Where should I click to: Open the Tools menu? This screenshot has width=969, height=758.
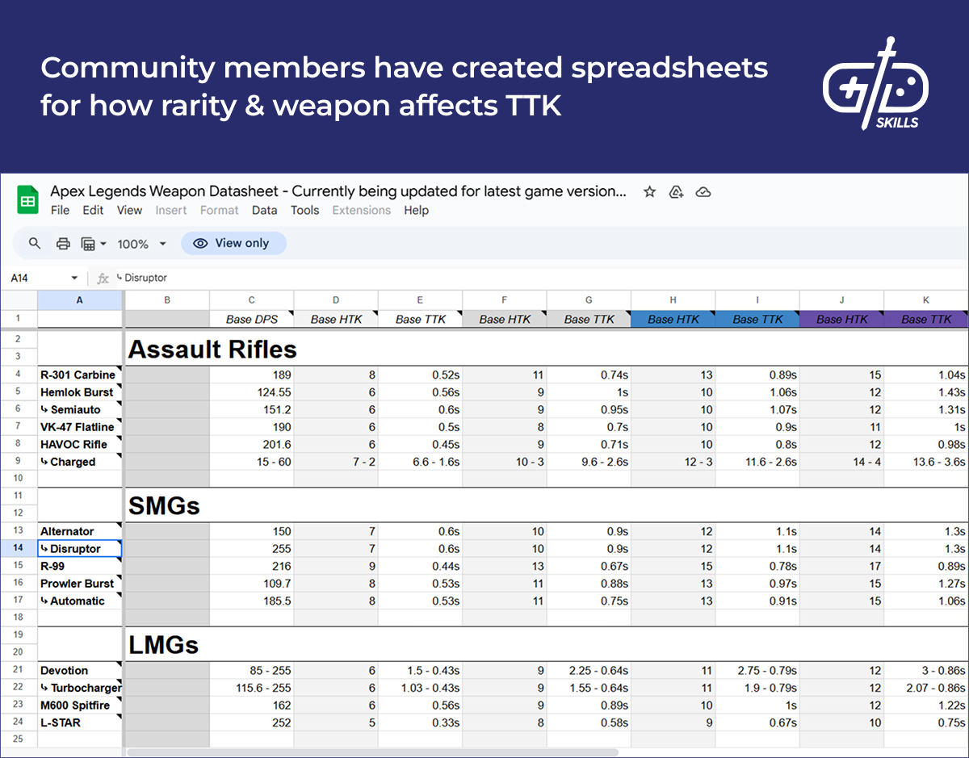305,211
